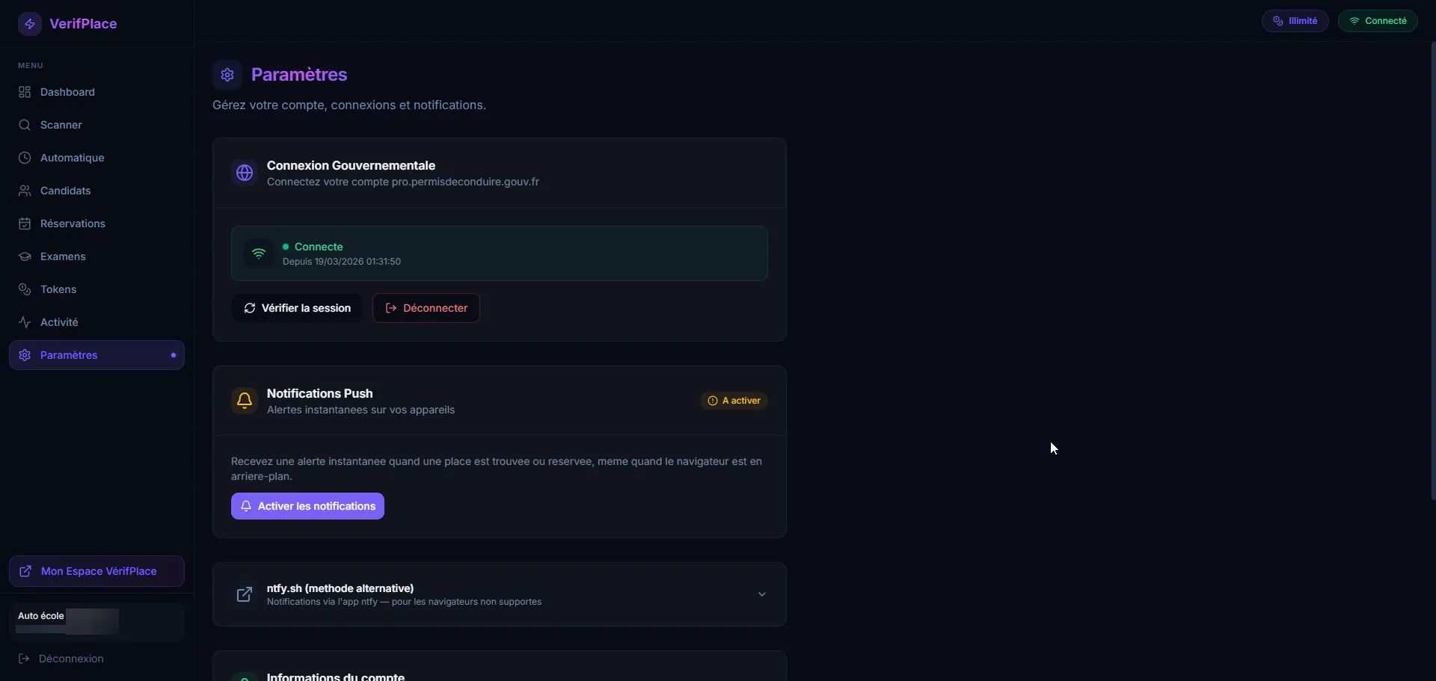Open Scanner via its magnifier icon

coord(25,125)
